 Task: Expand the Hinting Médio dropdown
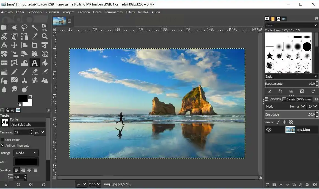26,153
